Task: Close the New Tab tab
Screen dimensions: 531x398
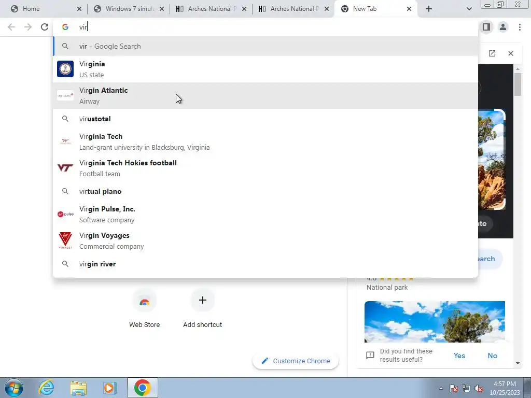Action: point(409,9)
